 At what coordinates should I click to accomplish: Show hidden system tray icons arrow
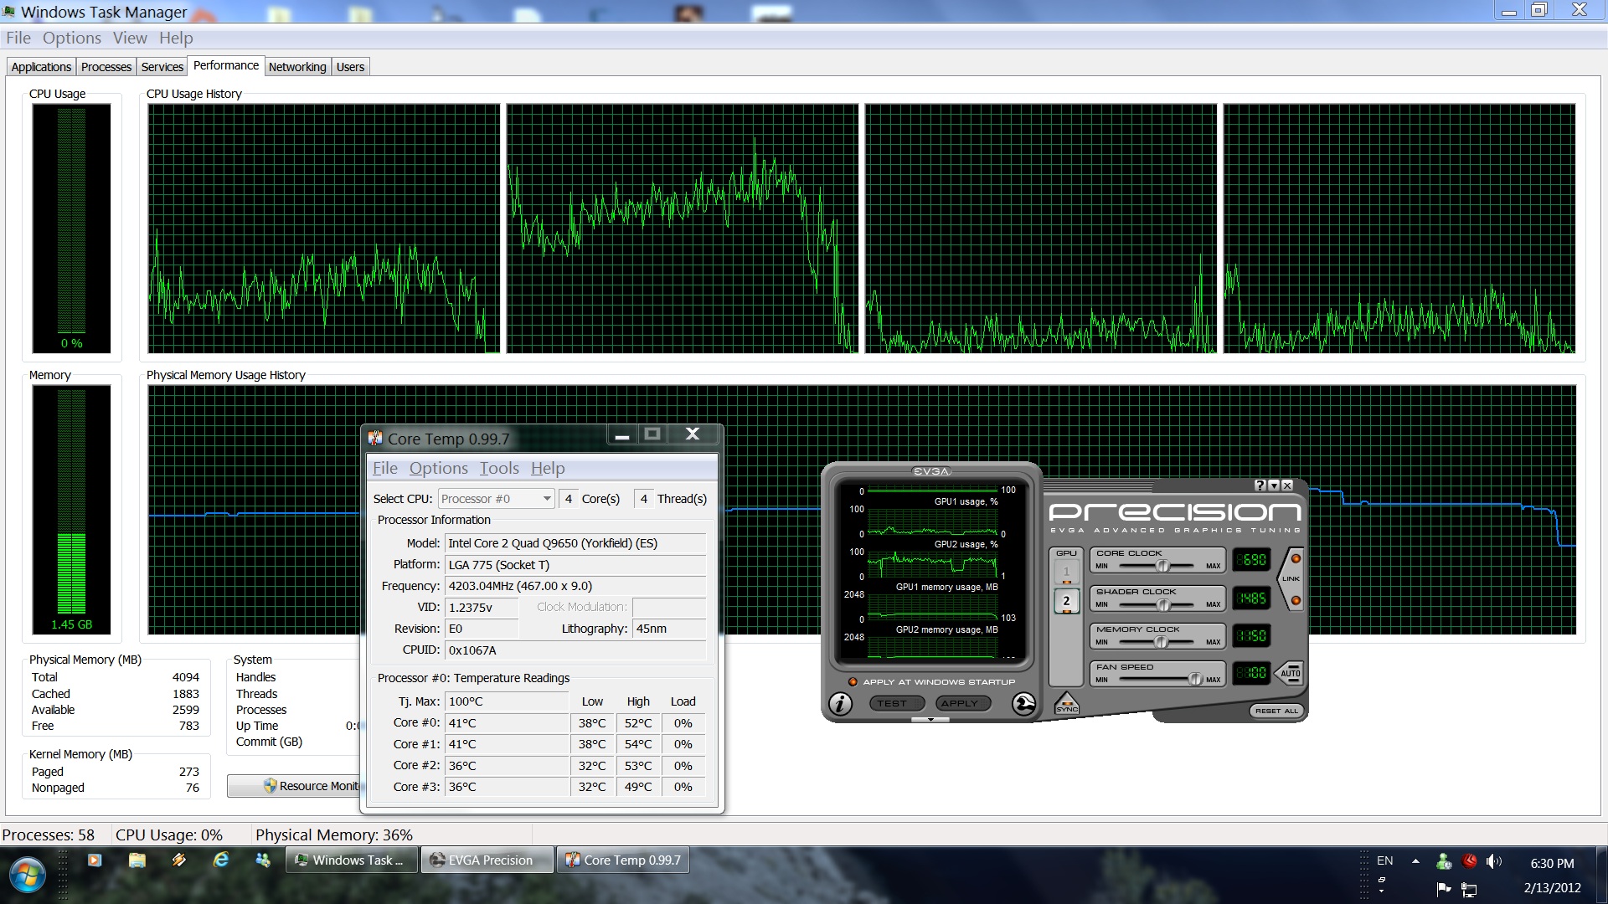click(1415, 860)
